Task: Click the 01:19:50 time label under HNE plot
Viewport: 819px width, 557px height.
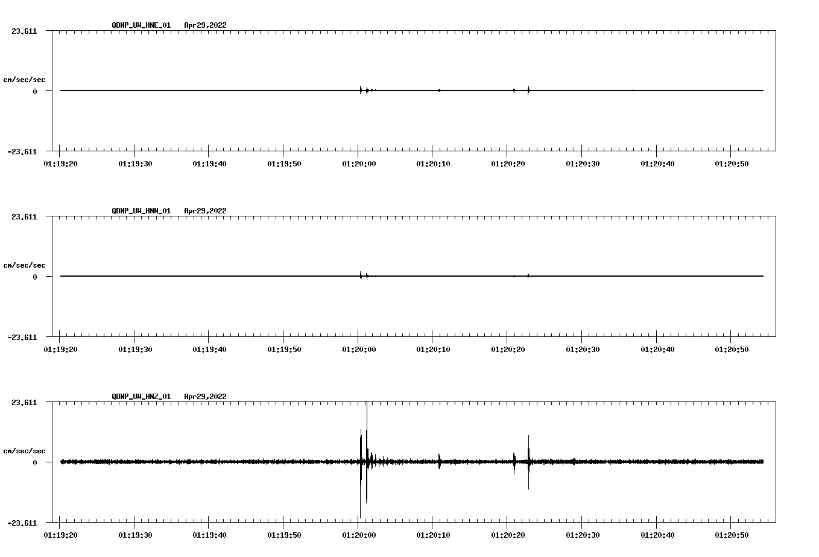Action: click(x=284, y=163)
